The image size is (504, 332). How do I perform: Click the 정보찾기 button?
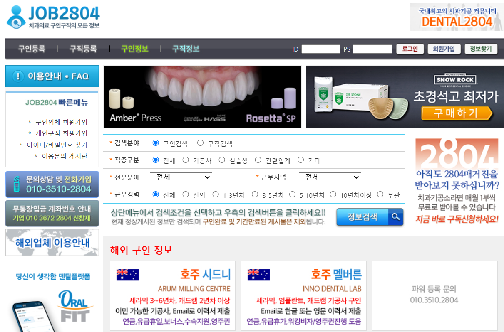point(481,49)
